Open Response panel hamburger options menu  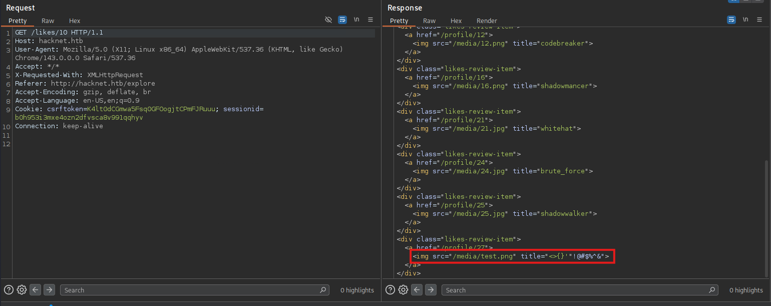(759, 20)
